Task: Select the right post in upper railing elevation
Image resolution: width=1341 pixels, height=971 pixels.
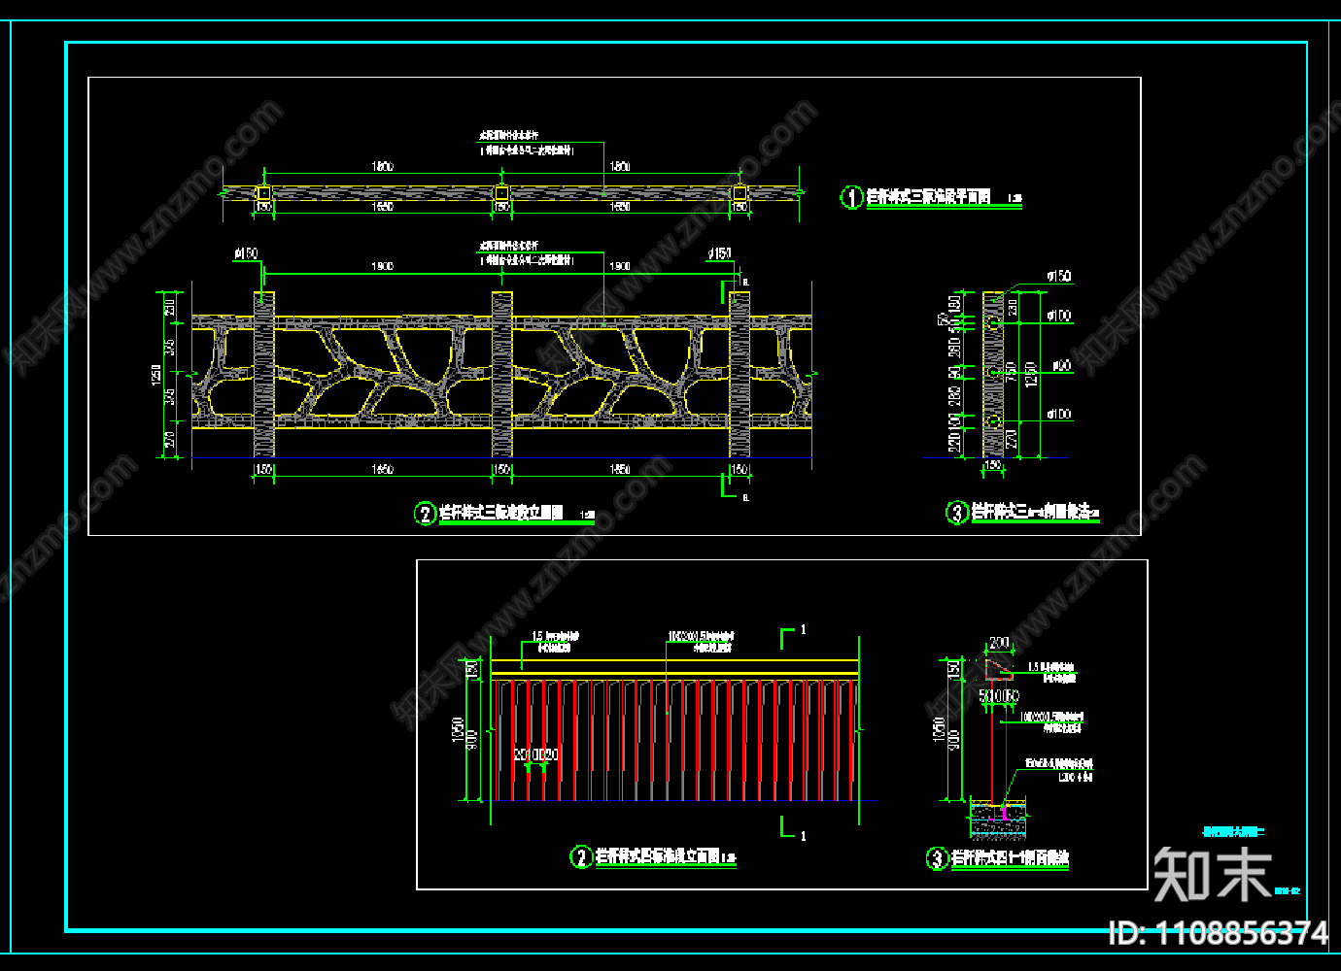Action: [x=739, y=374]
